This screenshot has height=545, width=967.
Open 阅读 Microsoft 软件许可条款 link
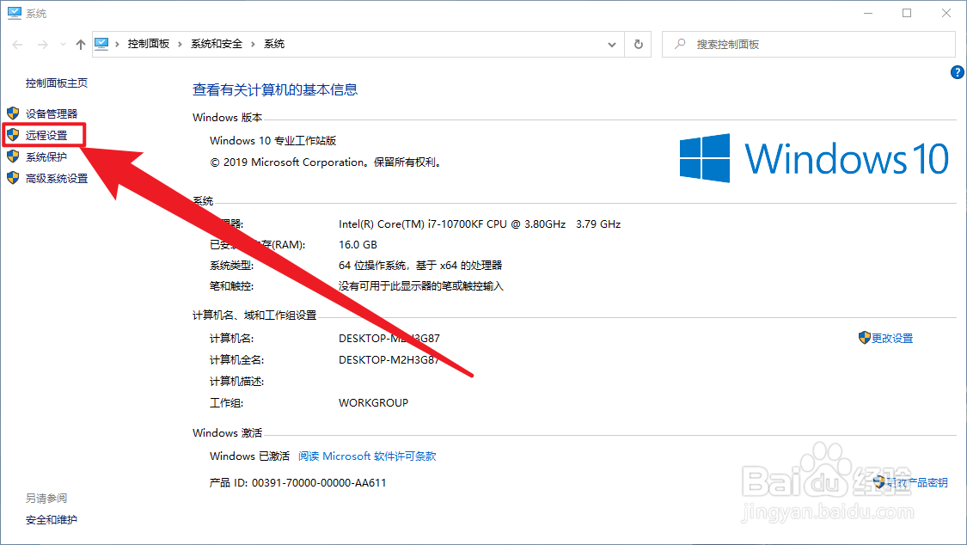[367, 456]
